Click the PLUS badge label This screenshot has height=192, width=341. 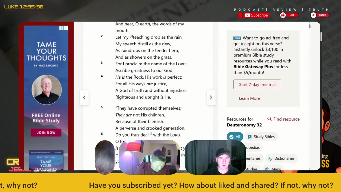(237, 38)
